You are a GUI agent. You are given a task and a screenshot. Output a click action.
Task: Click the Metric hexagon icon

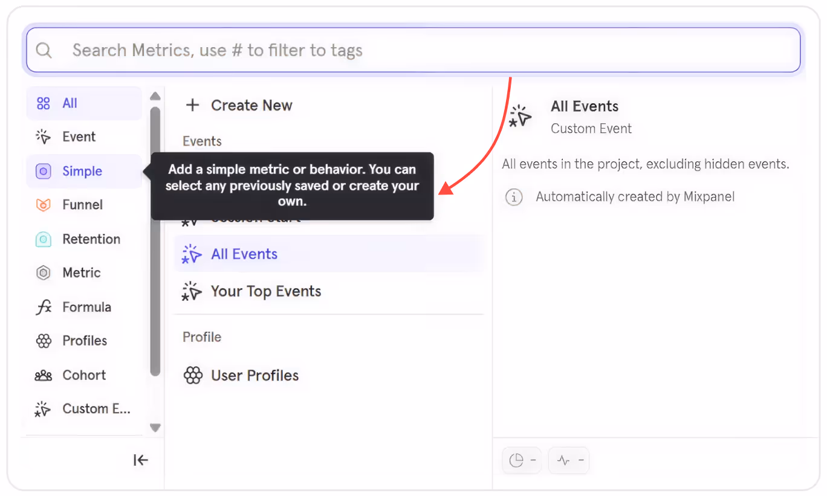pos(44,273)
